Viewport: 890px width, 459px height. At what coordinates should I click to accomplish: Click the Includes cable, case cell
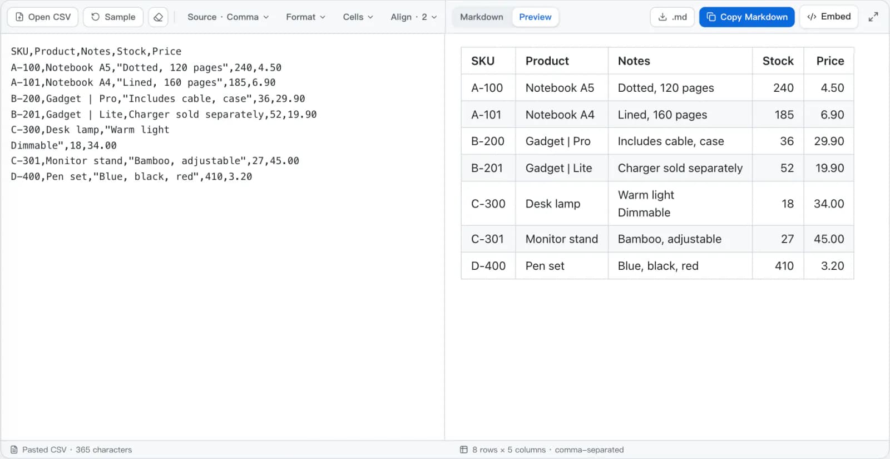(x=680, y=141)
